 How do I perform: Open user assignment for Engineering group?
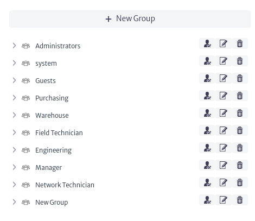click(x=207, y=148)
